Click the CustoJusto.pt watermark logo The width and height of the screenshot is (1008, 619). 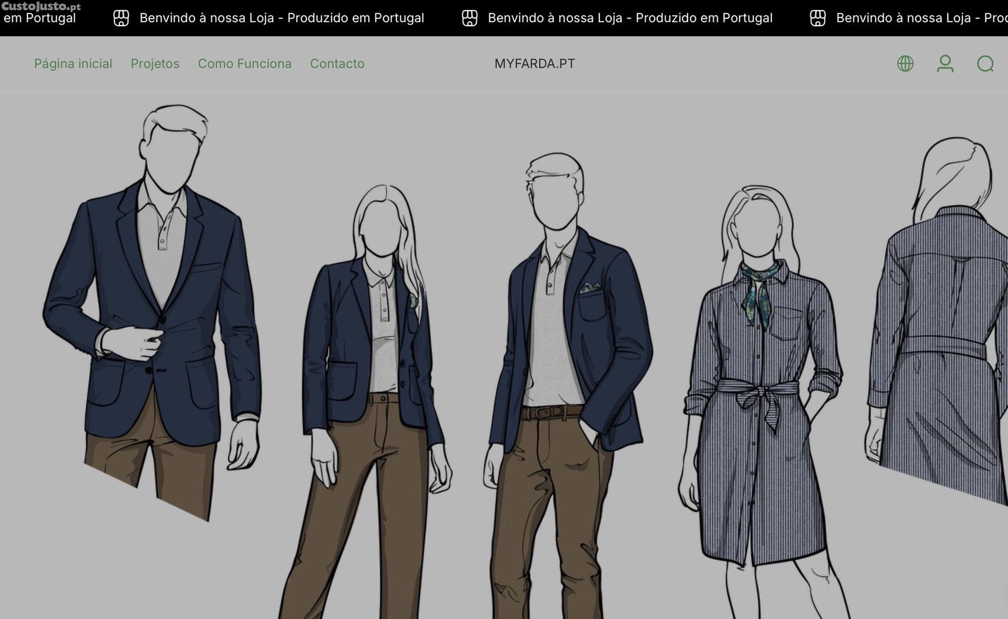point(40,7)
